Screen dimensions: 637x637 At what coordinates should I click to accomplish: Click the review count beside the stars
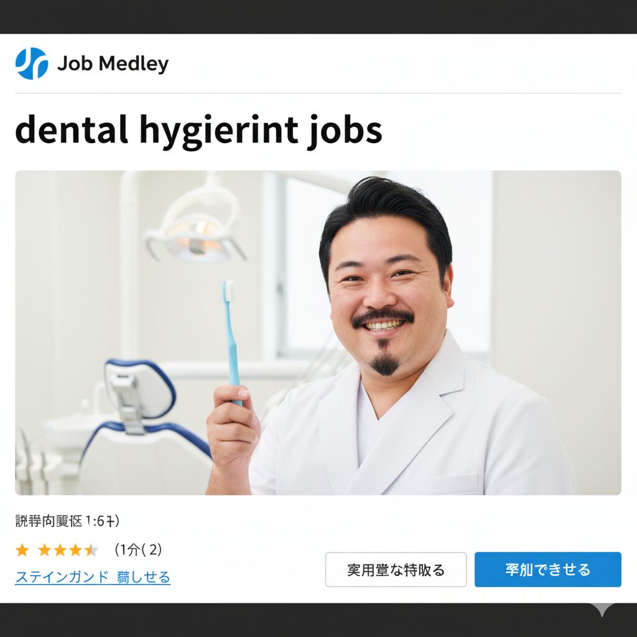click(x=138, y=550)
